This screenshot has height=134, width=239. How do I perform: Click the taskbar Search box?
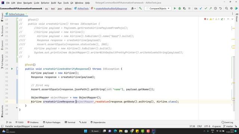click(x=95, y=131)
